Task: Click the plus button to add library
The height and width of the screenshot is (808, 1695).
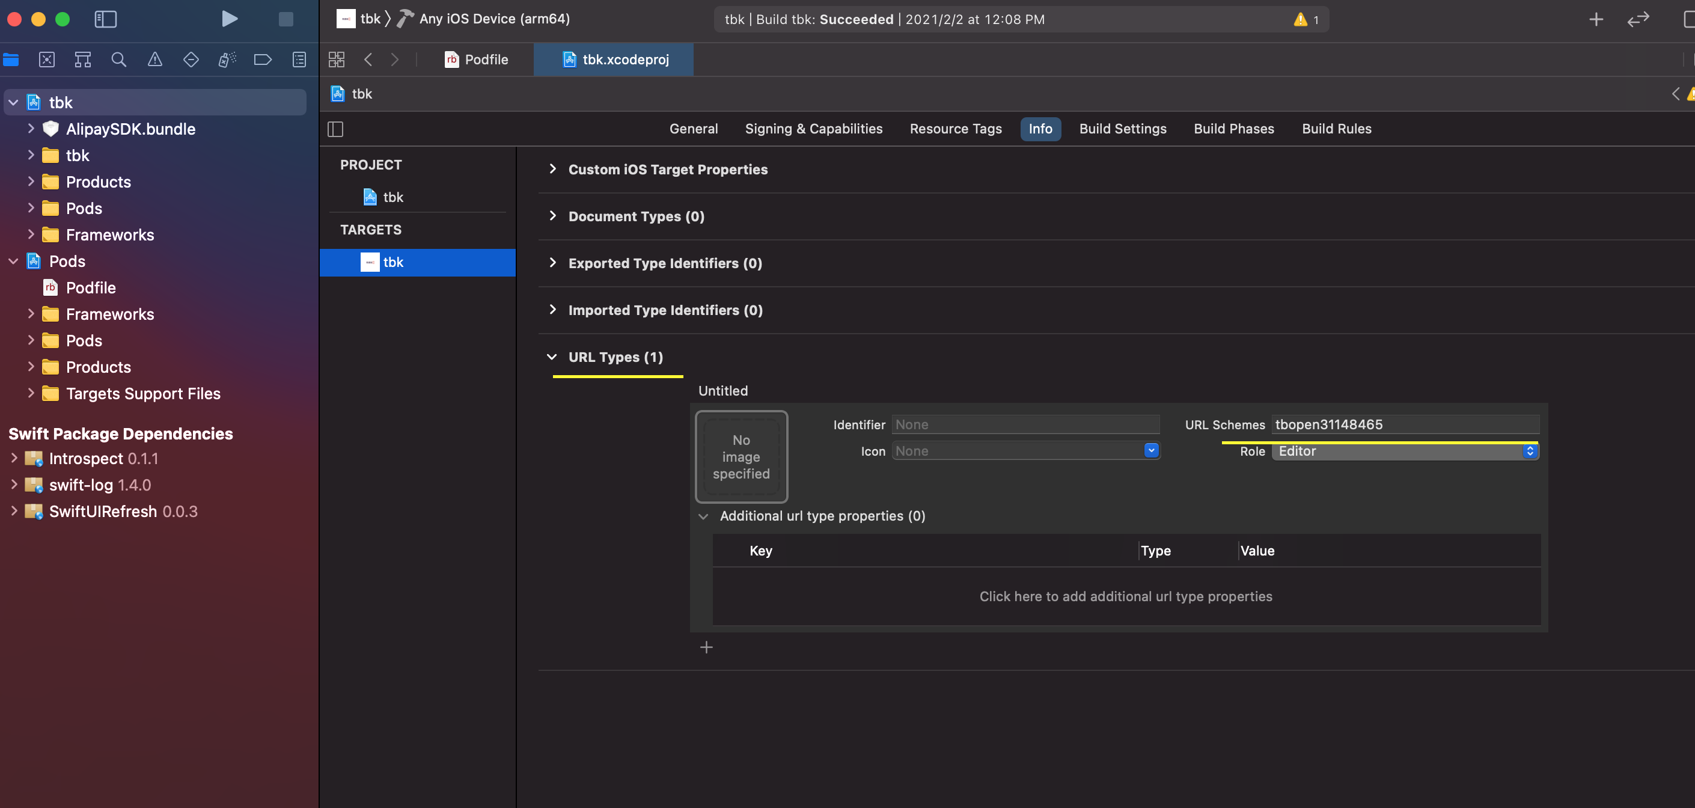Action: [x=1596, y=19]
